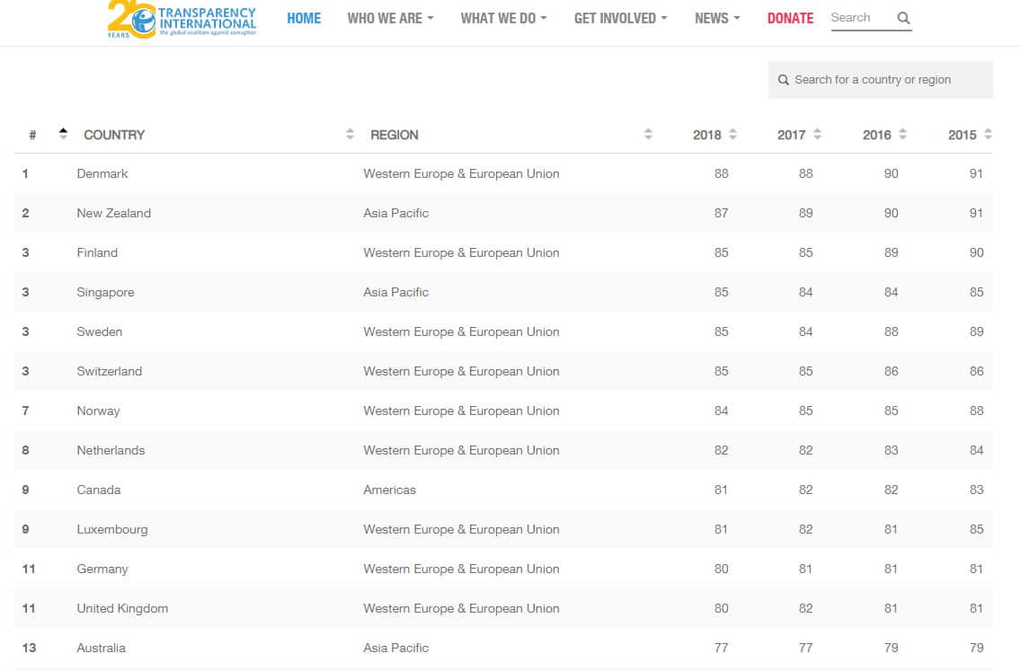The image size is (1021, 671).
Task: Select the Norway country name
Action: pos(98,411)
